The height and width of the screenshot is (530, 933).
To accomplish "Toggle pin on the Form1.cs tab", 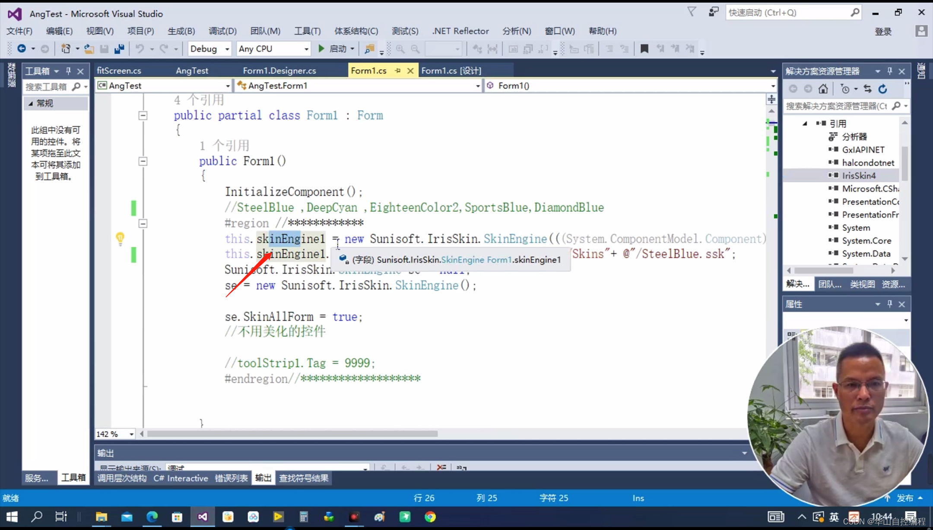I will (x=398, y=70).
